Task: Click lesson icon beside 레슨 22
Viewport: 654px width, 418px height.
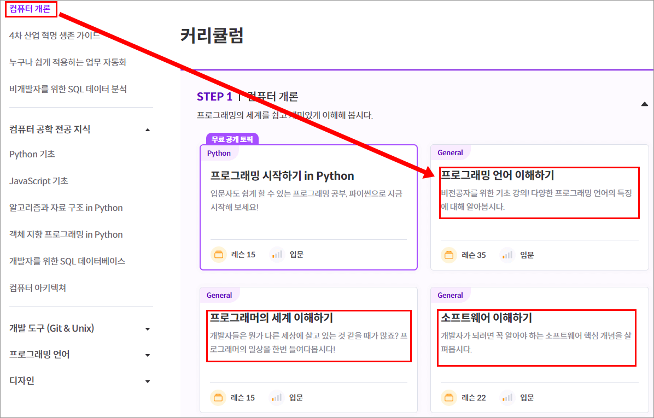Action: click(x=449, y=398)
